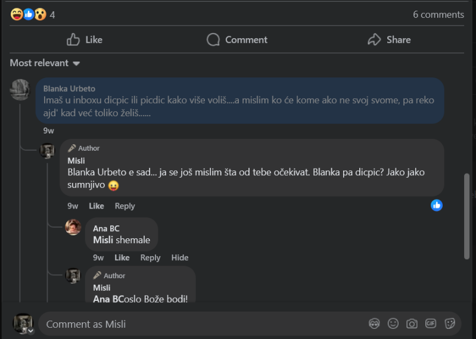Hide Ana BC's comment
The width and height of the screenshot is (476, 339).
tap(180, 257)
